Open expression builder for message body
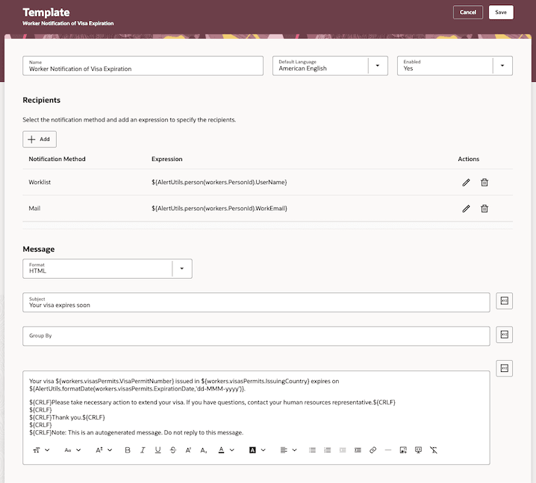 coord(504,368)
